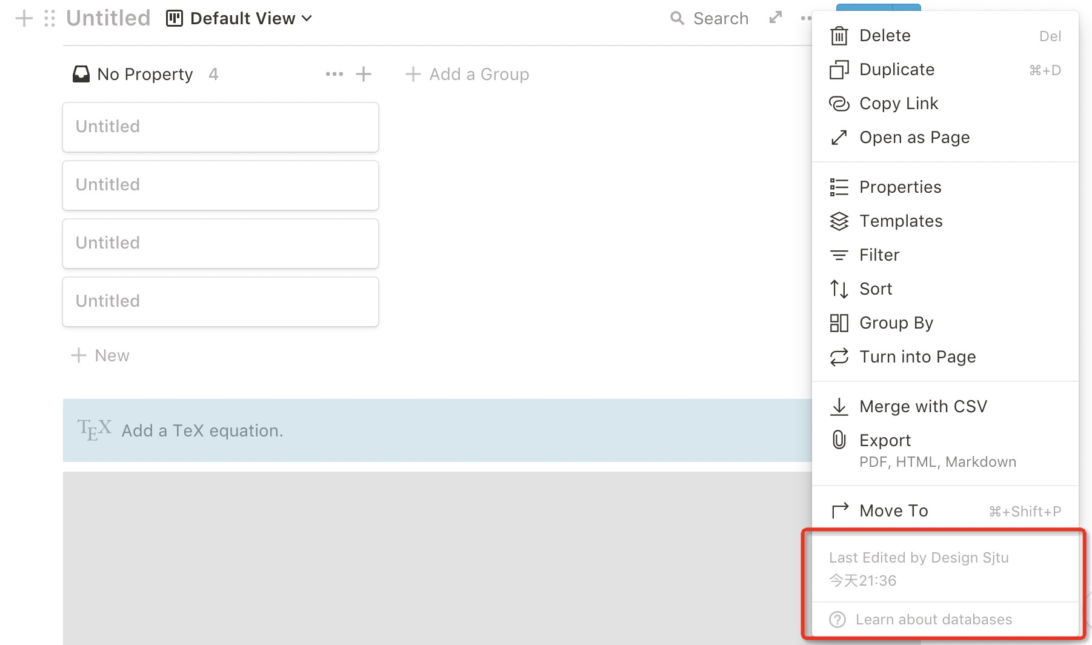The height and width of the screenshot is (645, 1092).
Task: Select Turn into Page option
Action: 917,357
